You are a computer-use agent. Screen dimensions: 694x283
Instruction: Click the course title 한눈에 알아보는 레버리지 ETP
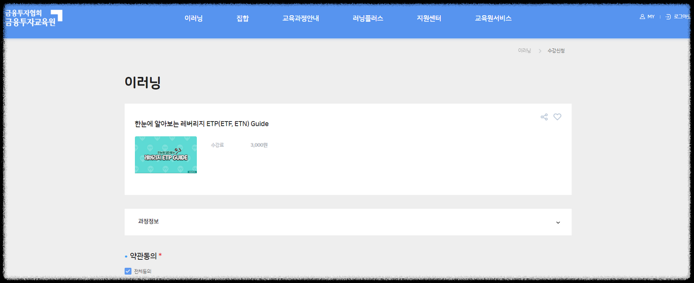click(202, 124)
